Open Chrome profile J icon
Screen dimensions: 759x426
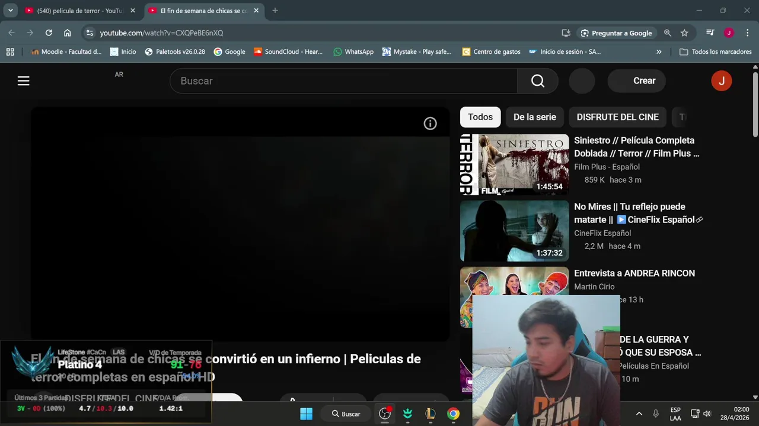click(x=729, y=33)
